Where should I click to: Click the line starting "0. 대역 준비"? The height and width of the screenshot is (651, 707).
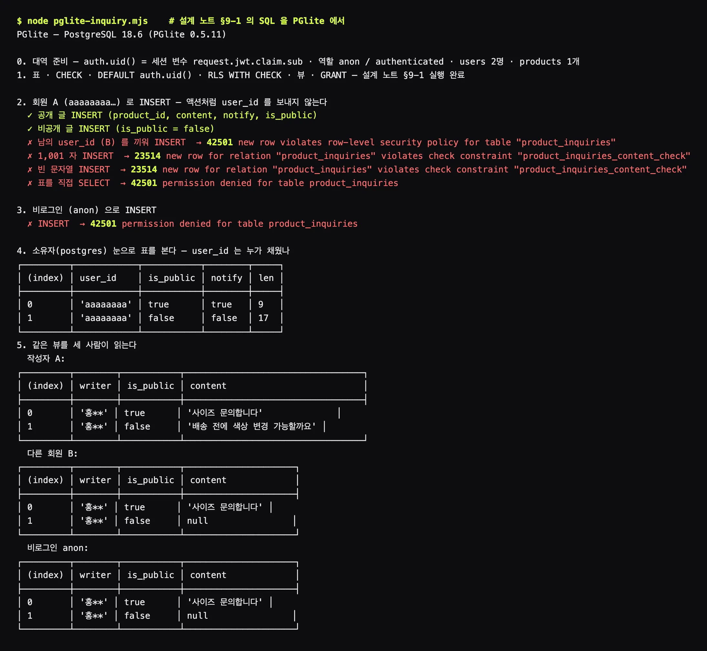click(298, 62)
